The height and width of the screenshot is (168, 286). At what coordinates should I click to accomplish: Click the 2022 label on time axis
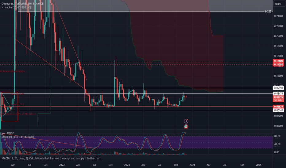coord(62,165)
